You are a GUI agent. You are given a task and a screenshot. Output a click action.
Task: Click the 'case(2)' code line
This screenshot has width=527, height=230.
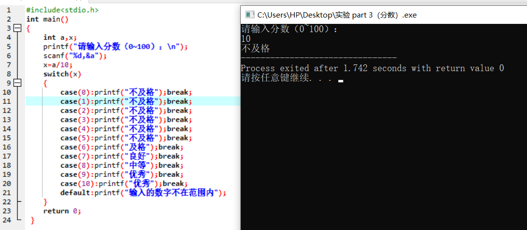click(126, 111)
